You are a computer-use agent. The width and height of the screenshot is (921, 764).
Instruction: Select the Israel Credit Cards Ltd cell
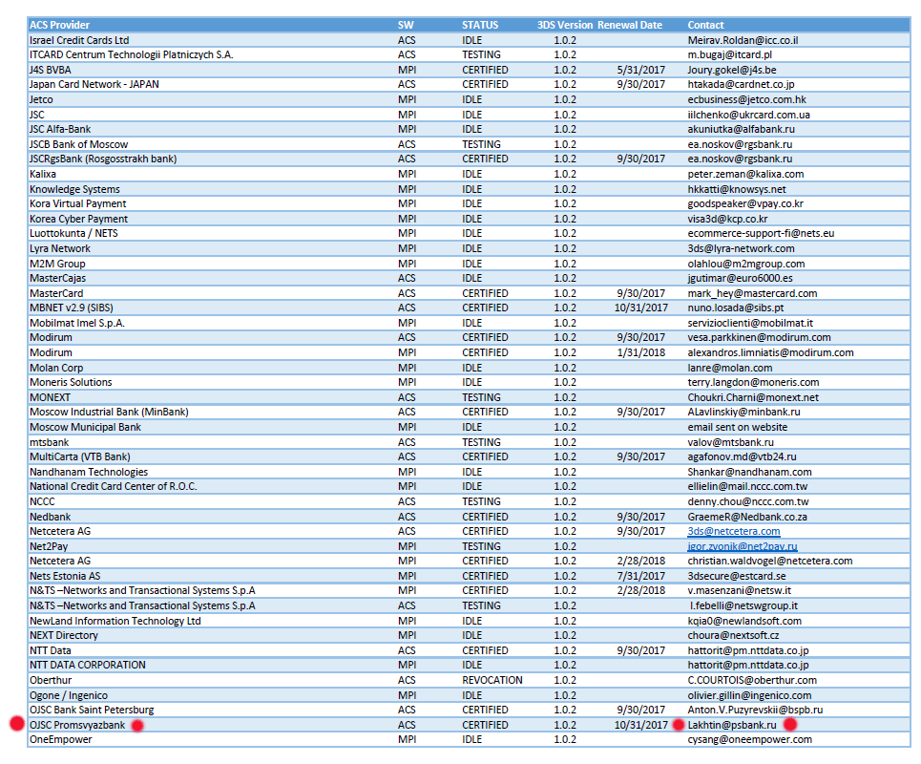coord(79,40)
